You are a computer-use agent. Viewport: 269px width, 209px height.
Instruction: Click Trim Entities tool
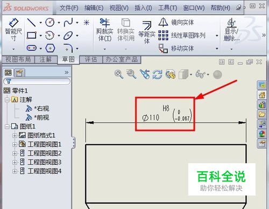coord(104,30)
